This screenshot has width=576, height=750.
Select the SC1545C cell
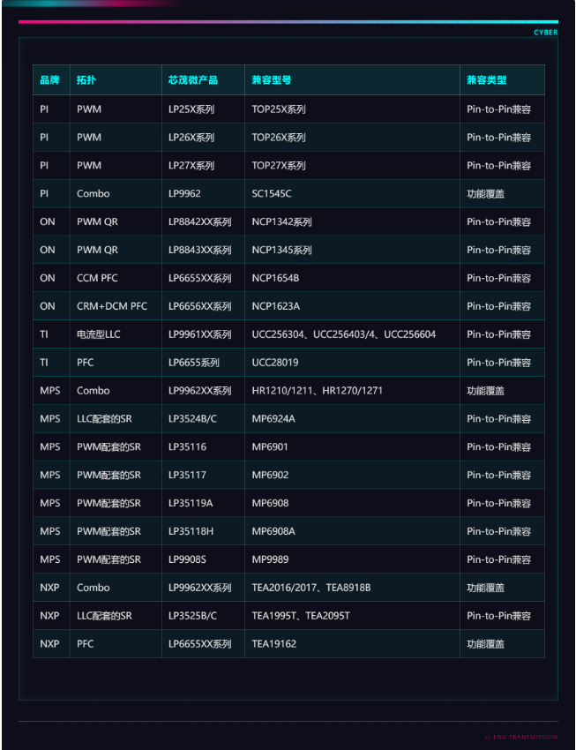pos(272,193)
